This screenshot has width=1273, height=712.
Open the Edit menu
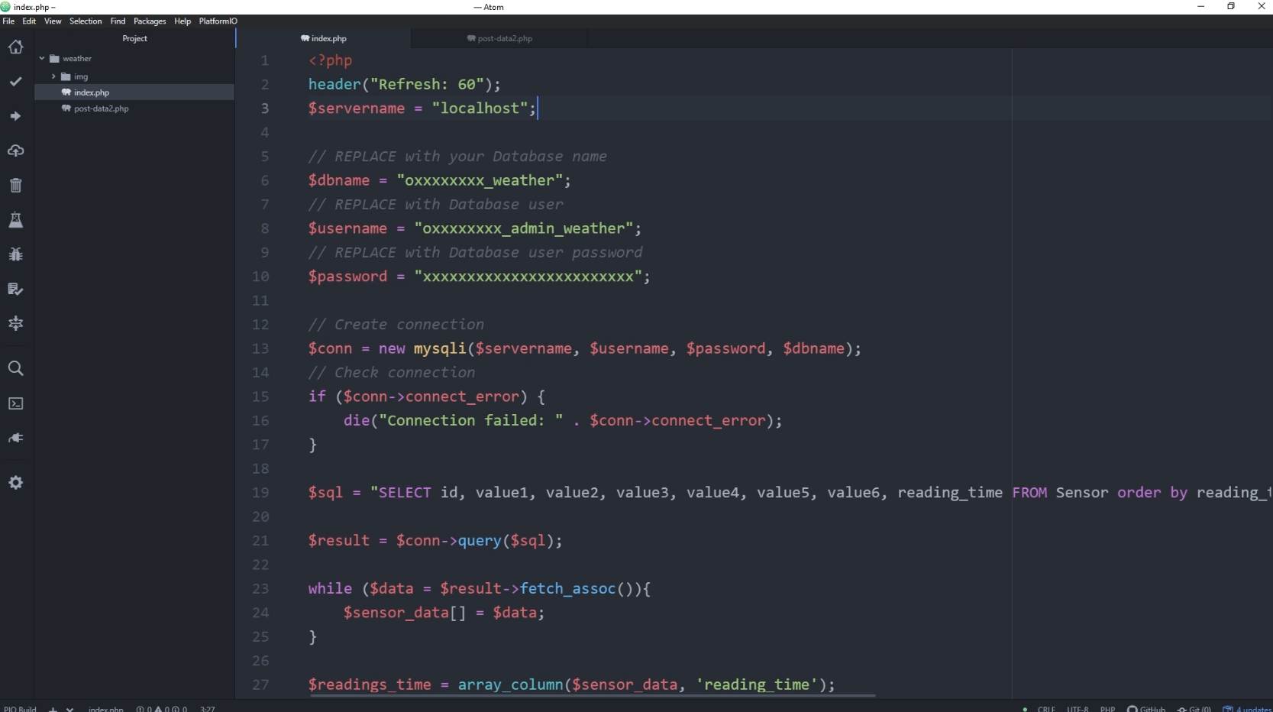click(29, 21)
